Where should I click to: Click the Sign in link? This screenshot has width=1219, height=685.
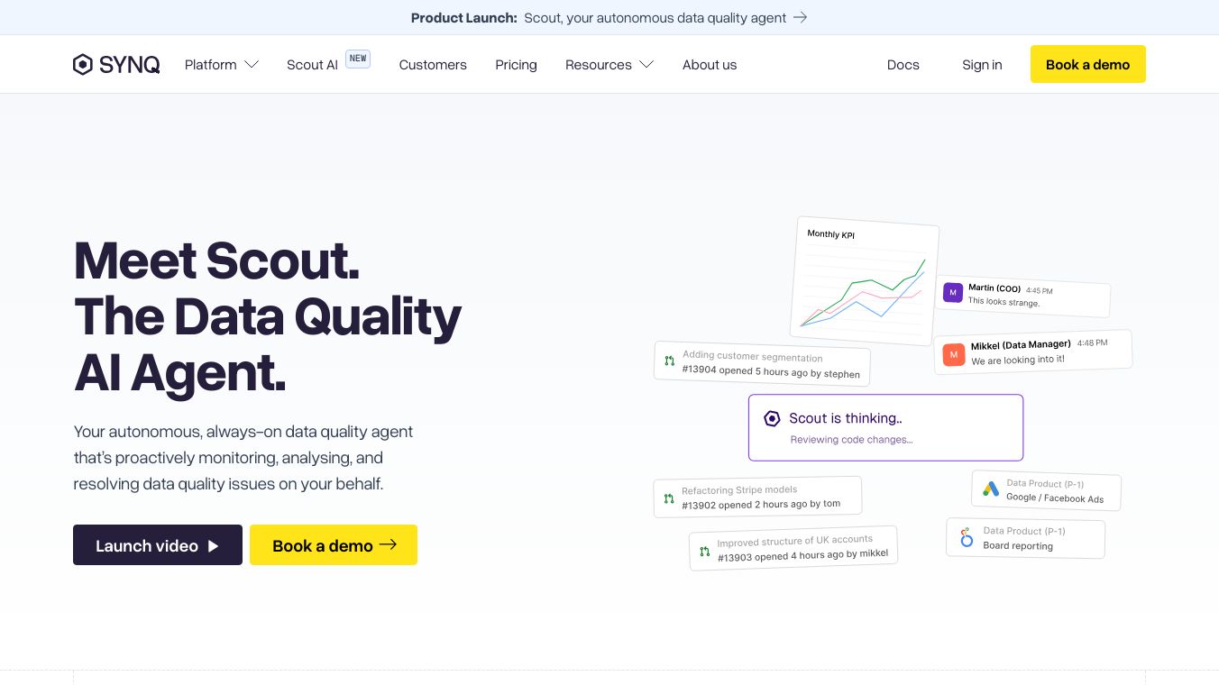982,65
